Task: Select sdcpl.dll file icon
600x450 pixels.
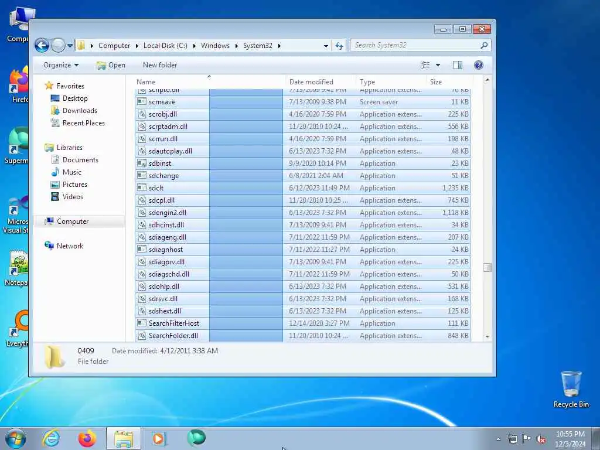Action: pos(142,200)
